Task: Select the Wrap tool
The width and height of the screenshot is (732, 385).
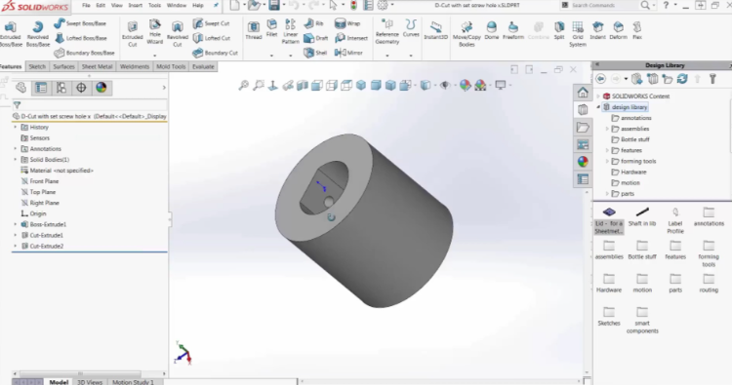Action: [347, 23]
